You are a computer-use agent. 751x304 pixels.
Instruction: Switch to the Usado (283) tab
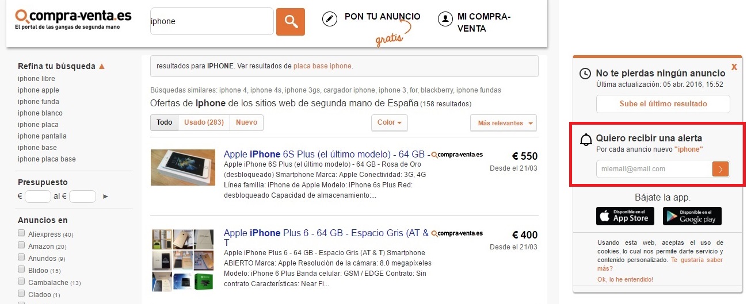tap(204, 122)
